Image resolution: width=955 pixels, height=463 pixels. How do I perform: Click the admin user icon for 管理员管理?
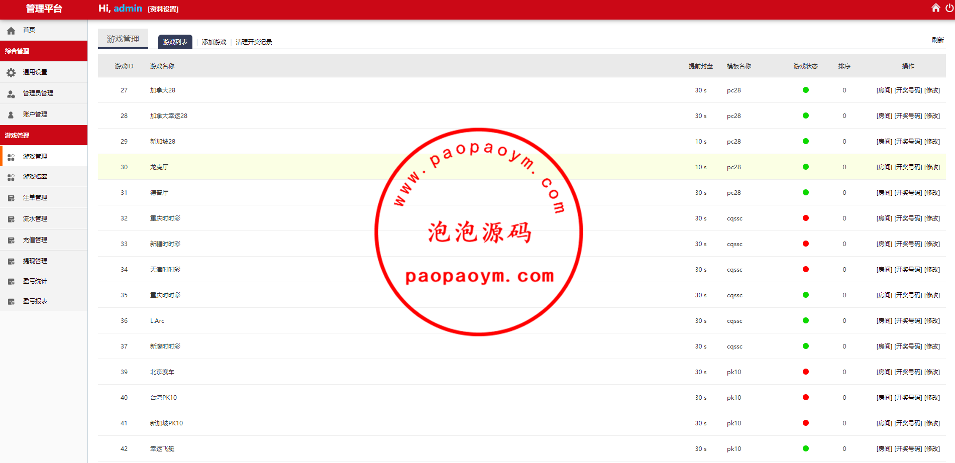tap(11, 94)
